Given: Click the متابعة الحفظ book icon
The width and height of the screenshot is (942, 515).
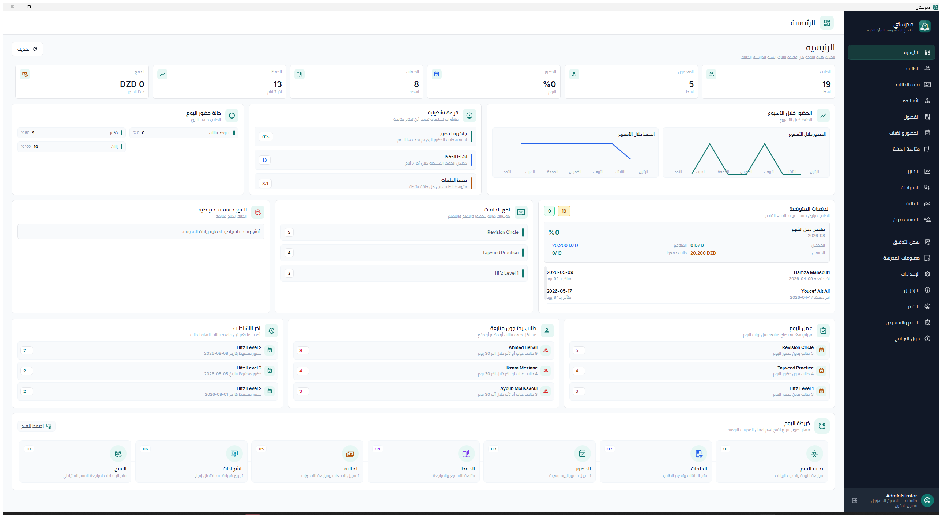Looking at the screenshot, I should (x=927, y=149).
